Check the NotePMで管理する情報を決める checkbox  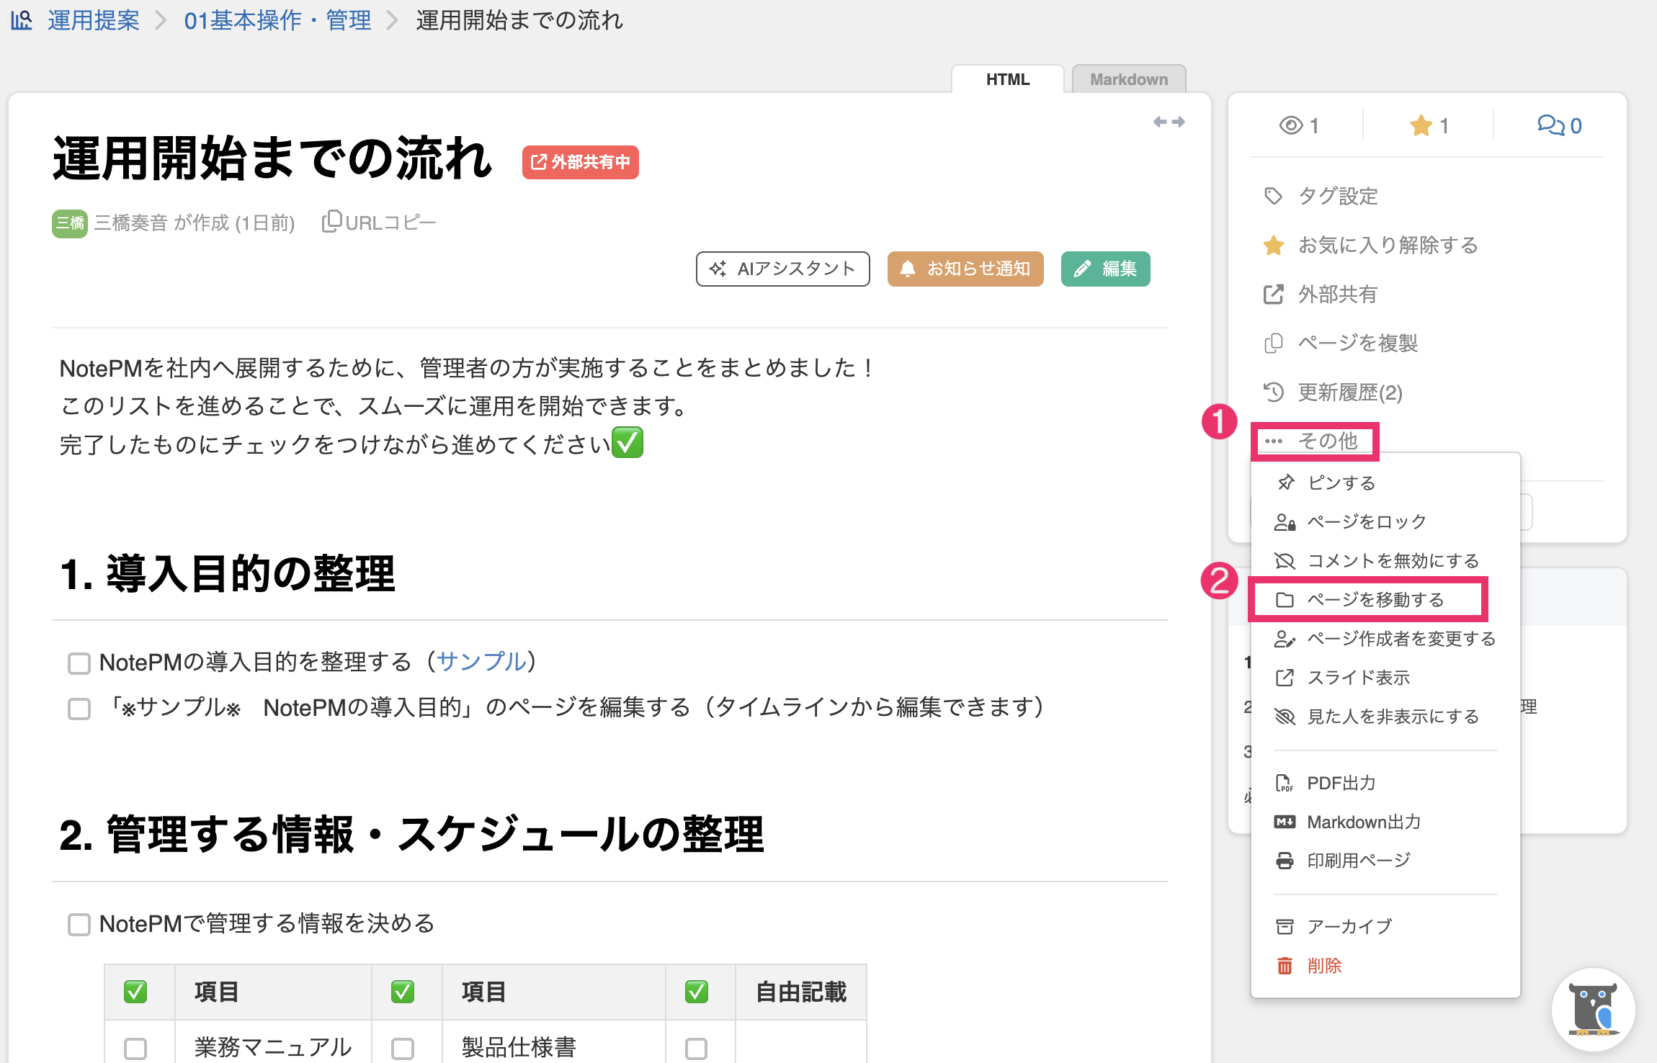78,923
